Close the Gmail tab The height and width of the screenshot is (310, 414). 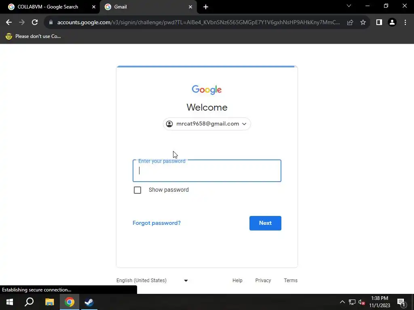pyautogui.click(x=190, y=7)
